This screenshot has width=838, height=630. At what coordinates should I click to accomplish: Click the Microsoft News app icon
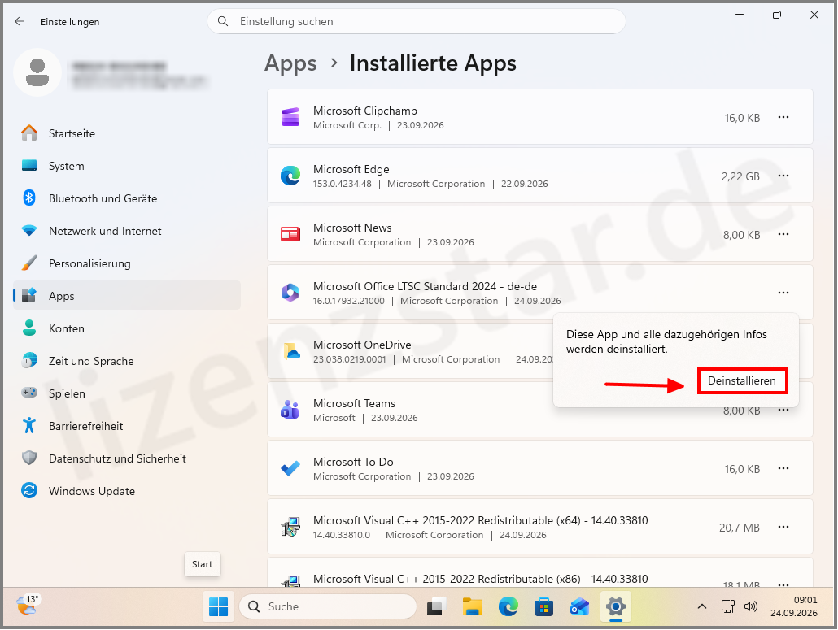[290, 234]
